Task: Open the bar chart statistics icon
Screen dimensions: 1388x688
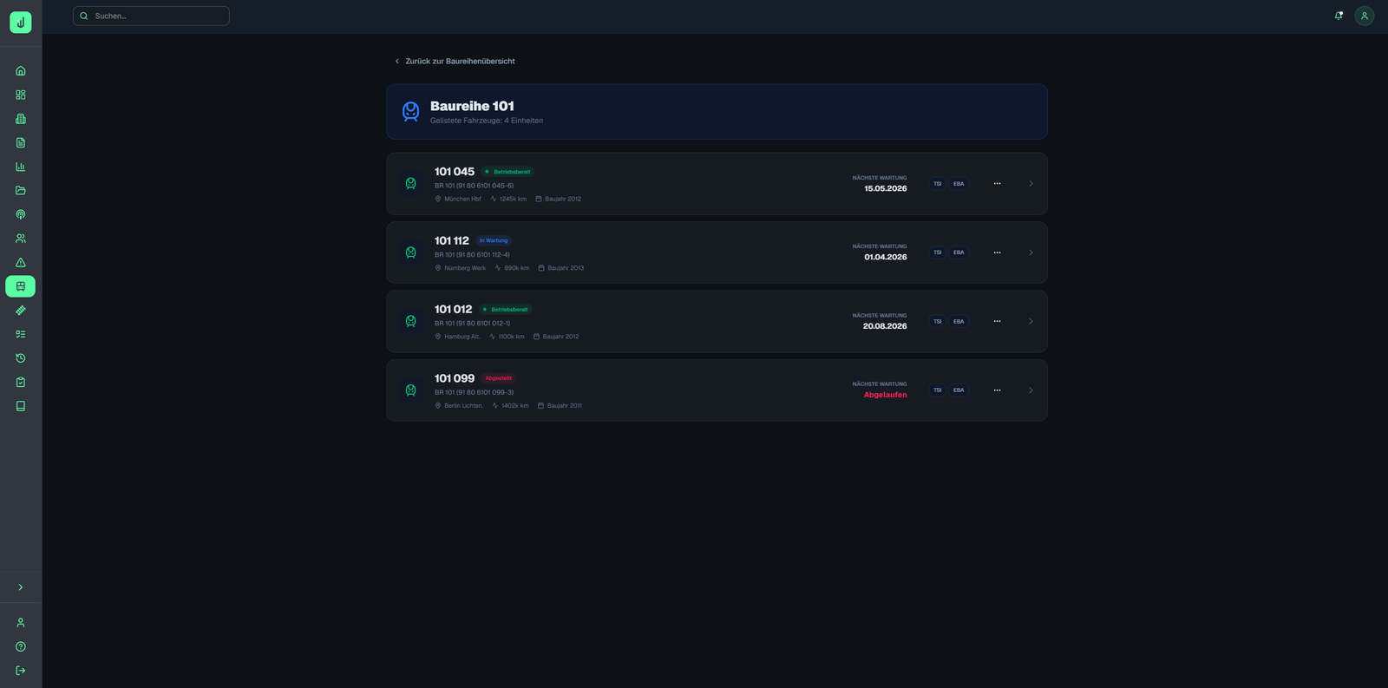Action: [x=21, y=167]
